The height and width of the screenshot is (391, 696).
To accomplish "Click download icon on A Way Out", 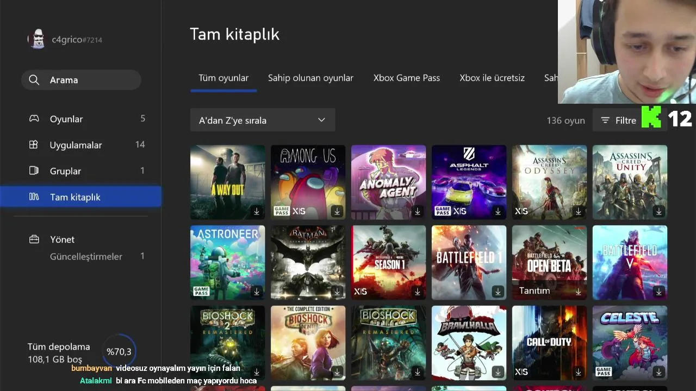I will tap(257, 211).
